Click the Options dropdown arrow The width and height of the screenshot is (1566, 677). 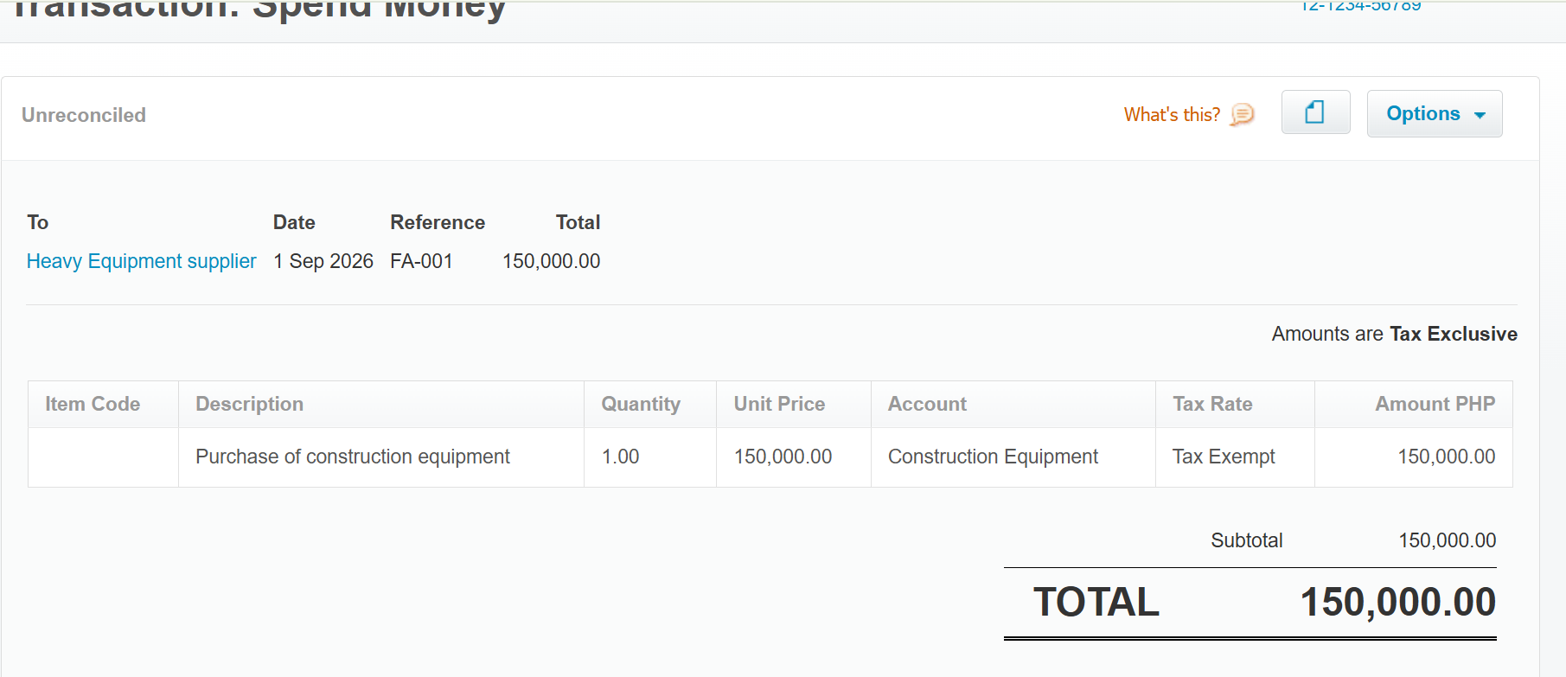point(1480,115)
